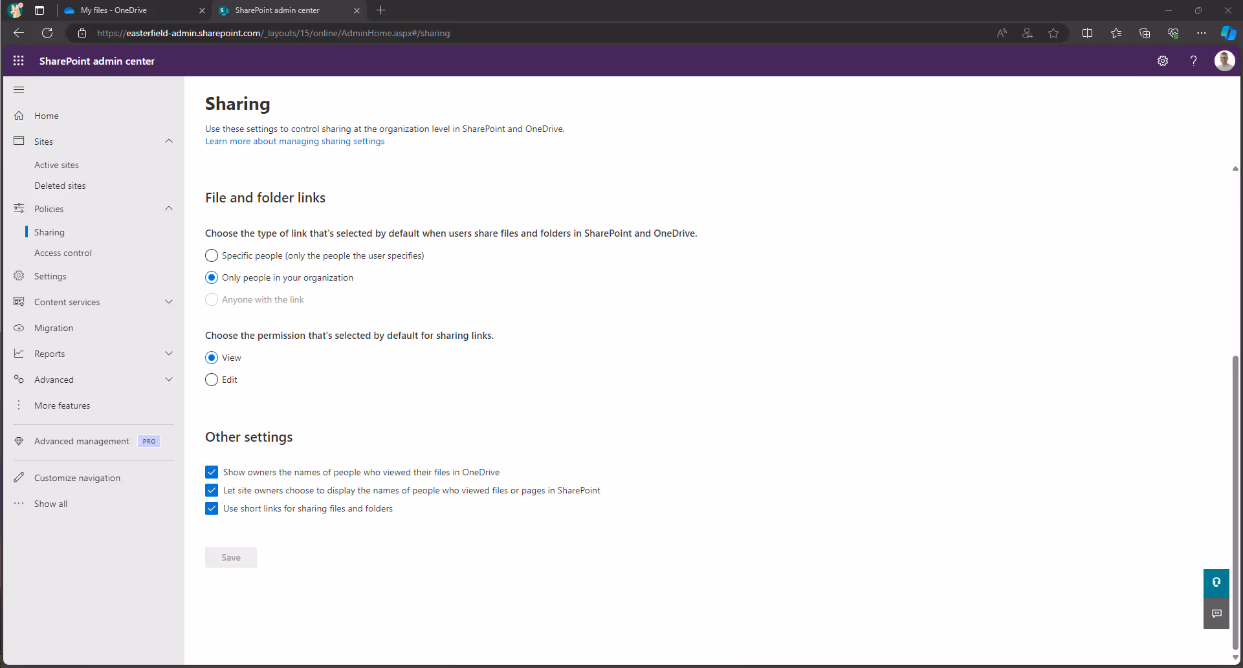Click the page vertical scrollbar thumb

click(1235, 501)
